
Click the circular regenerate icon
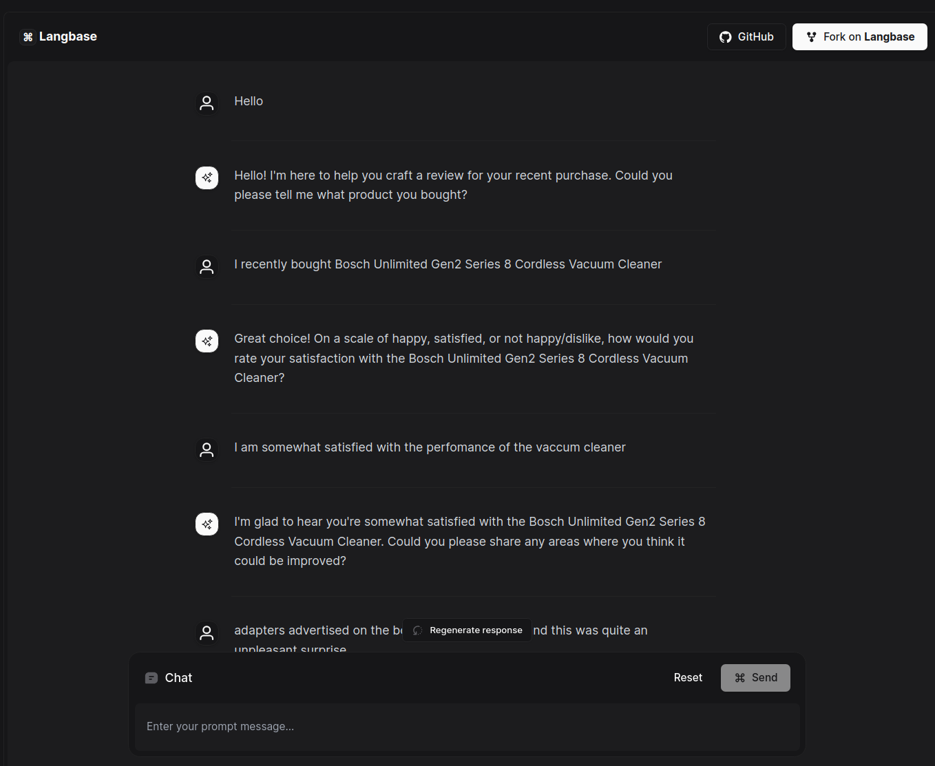point(418,630)
